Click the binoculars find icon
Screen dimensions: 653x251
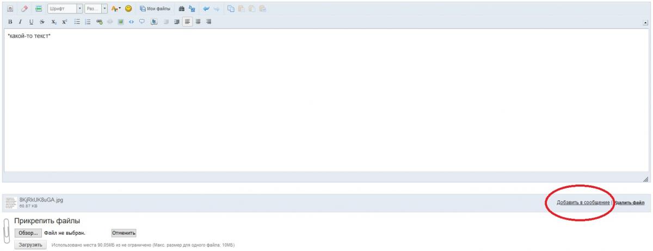pos(181,9)
